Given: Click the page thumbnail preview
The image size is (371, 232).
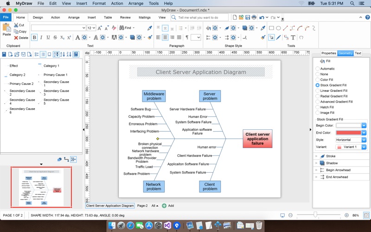Looking at the screenshot, I should [x=41, y=187].
